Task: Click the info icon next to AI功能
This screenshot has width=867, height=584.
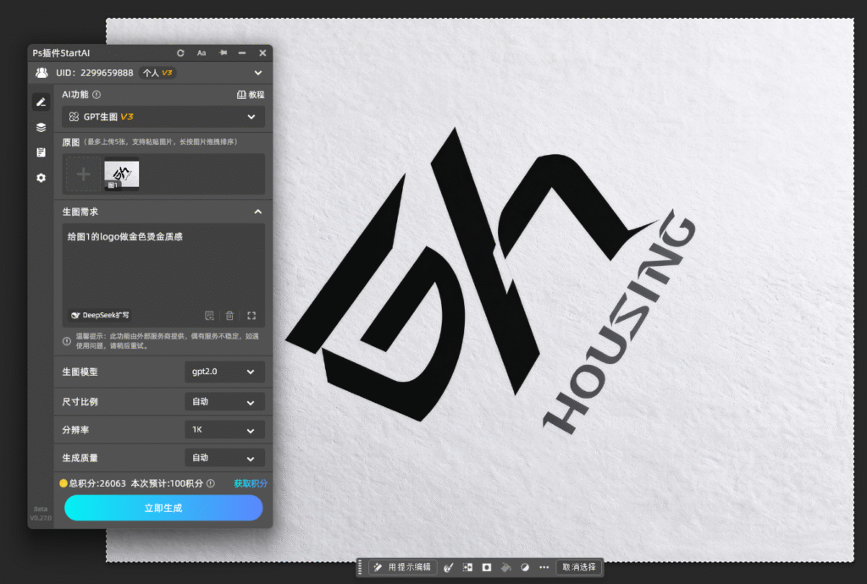Action: point(97,95)
